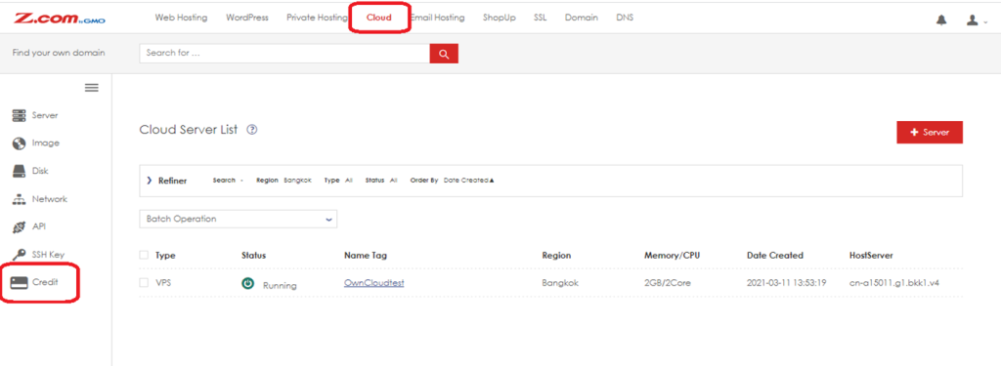
Task: Click the API plug icon
Action: (x=20, y=227)
